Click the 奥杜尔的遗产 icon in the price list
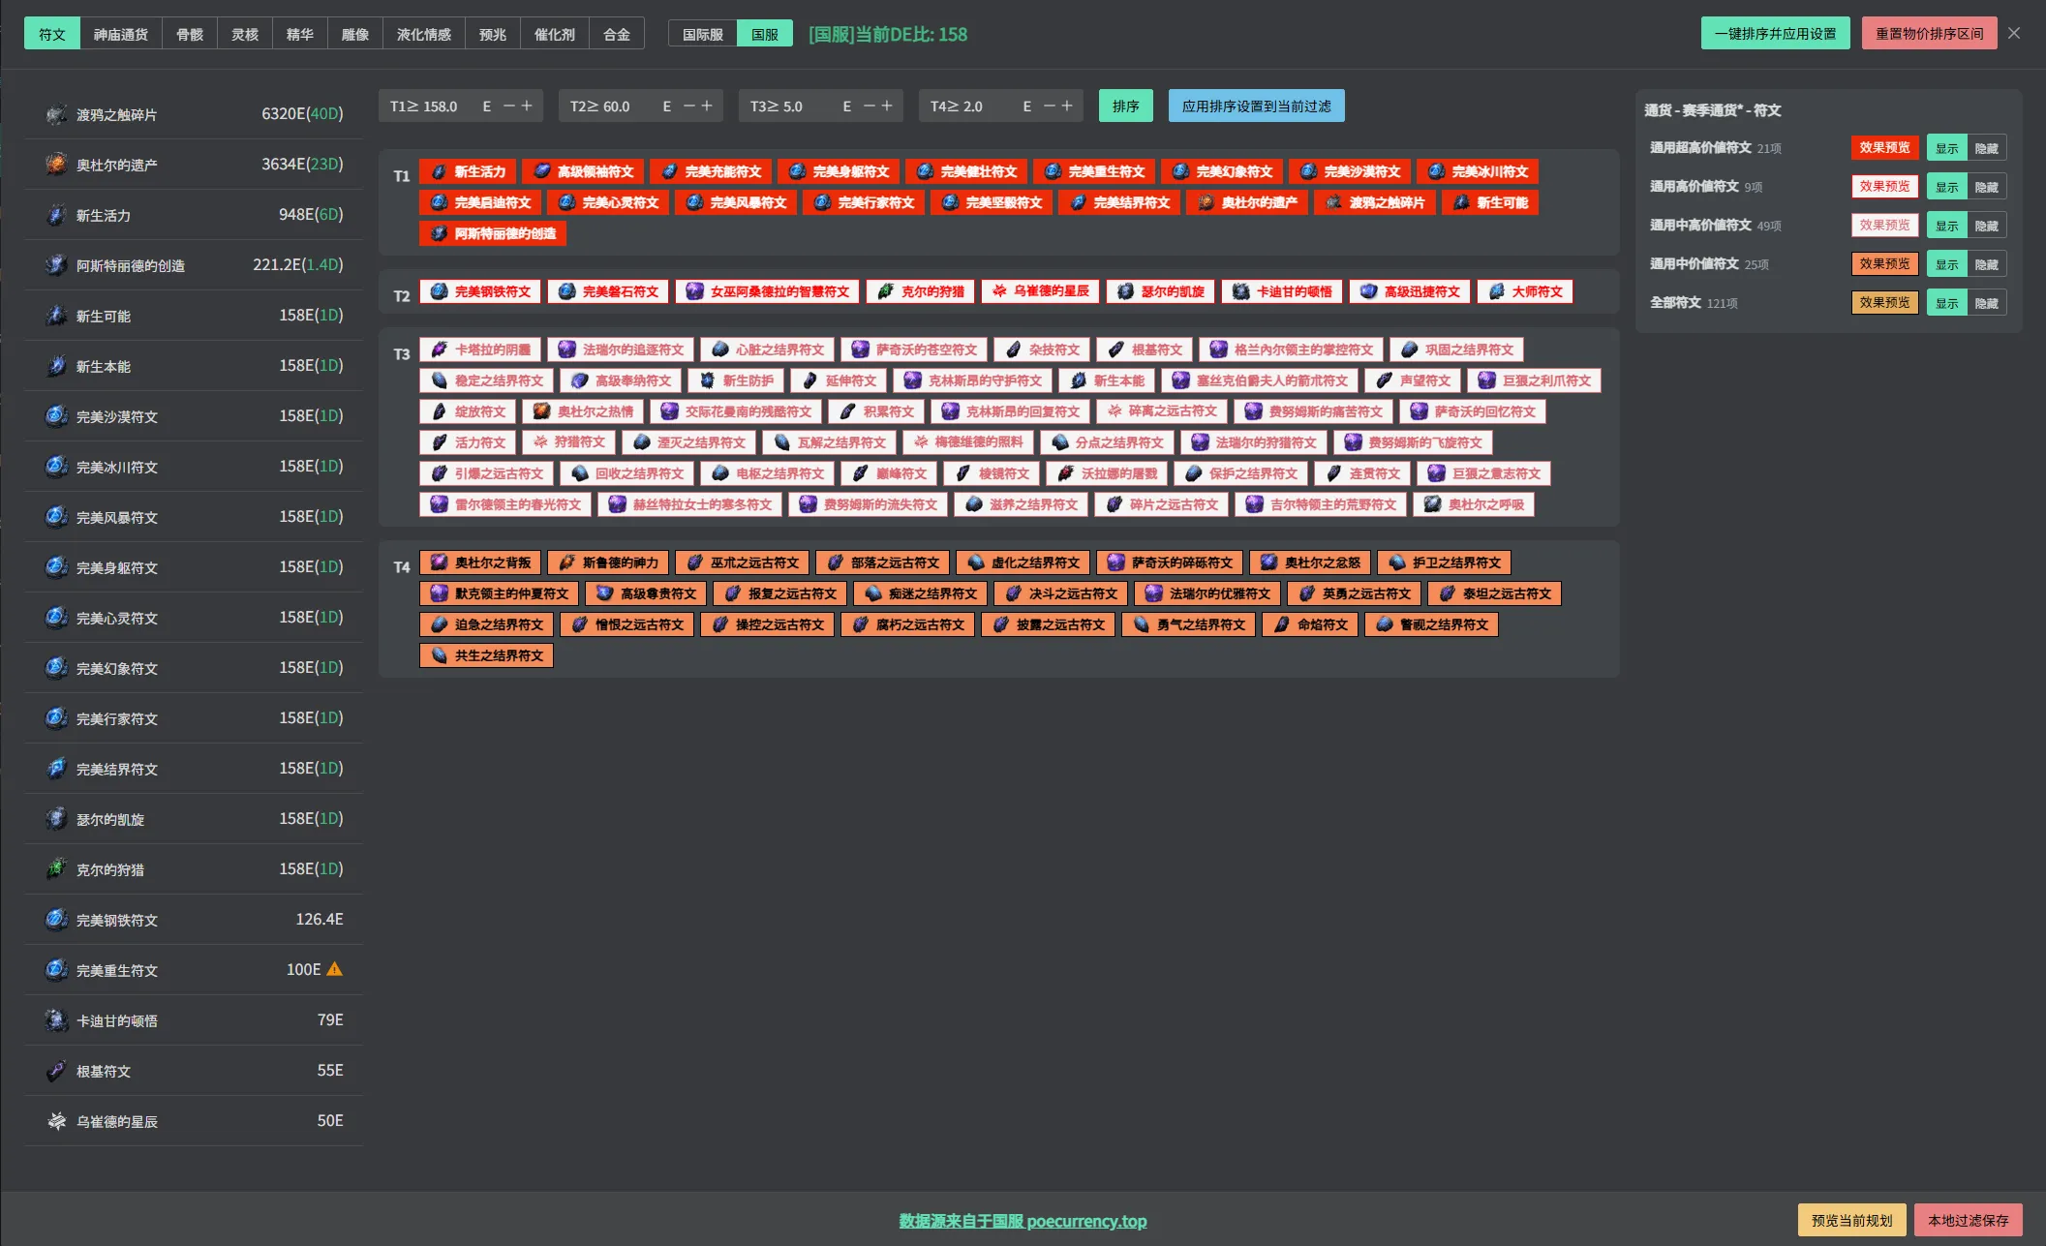This screenshot has width=2046, height=1246. 56,165
